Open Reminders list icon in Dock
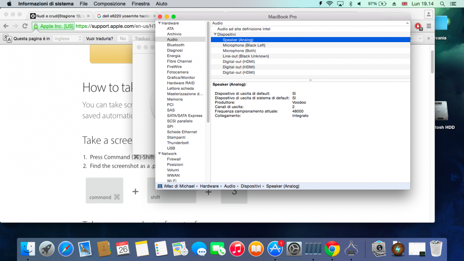Screen dimensions: 464x261 (x=161, y=249)
